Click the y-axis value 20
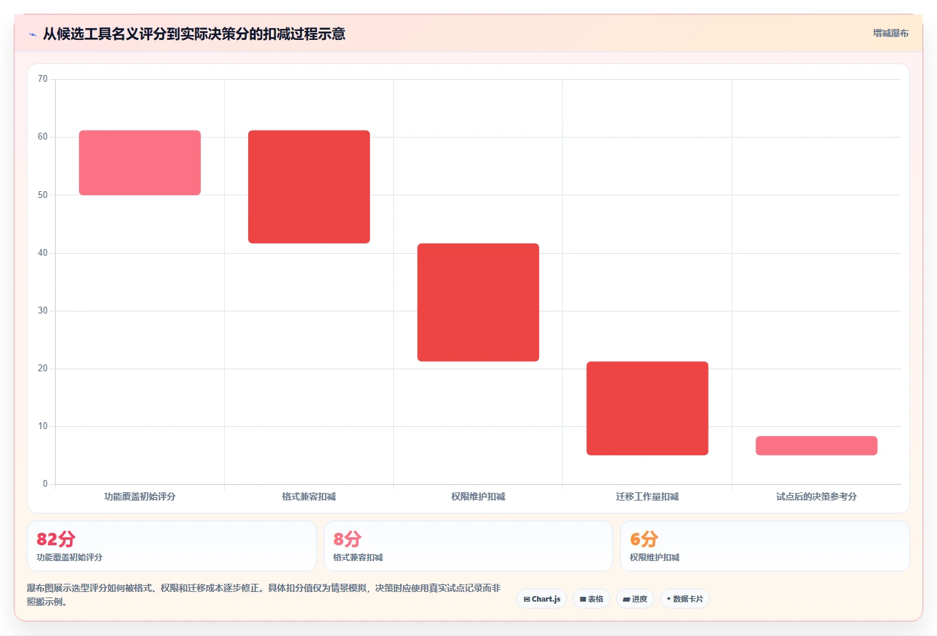The height and width of the screenshot is (636, 937). click(x=43, y=369)
